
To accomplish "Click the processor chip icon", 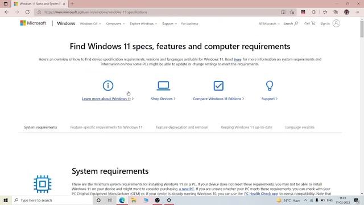I will pos(42,184).
